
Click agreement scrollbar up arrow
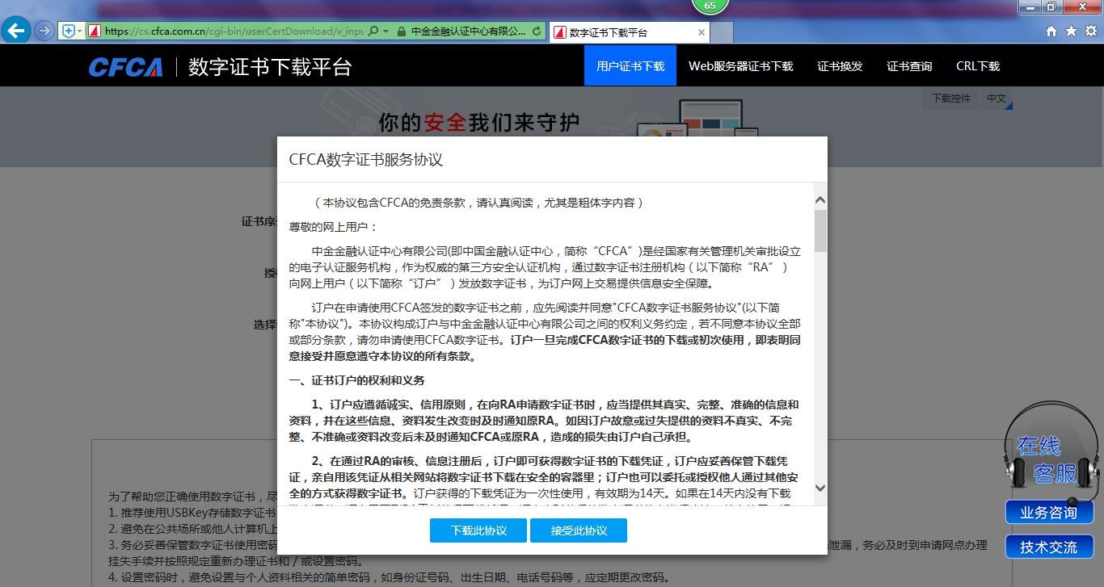pos(820,200)
